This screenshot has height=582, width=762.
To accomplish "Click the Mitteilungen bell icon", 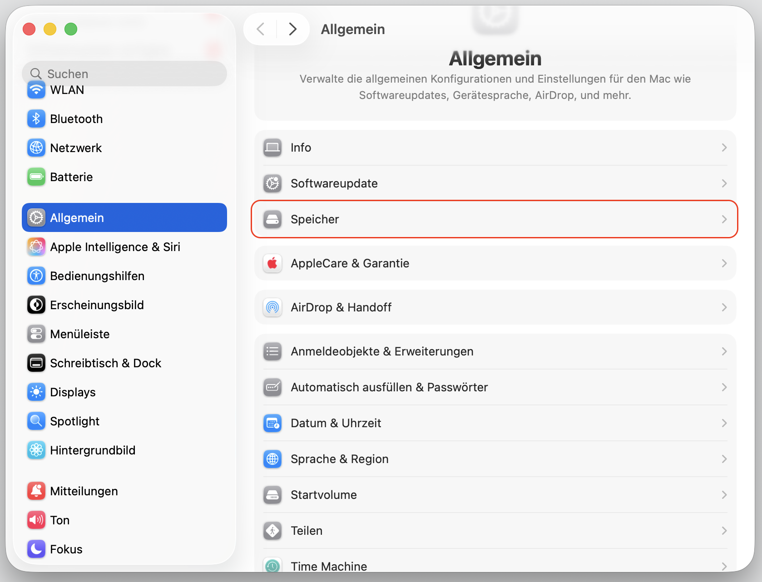I will [36, 491].
